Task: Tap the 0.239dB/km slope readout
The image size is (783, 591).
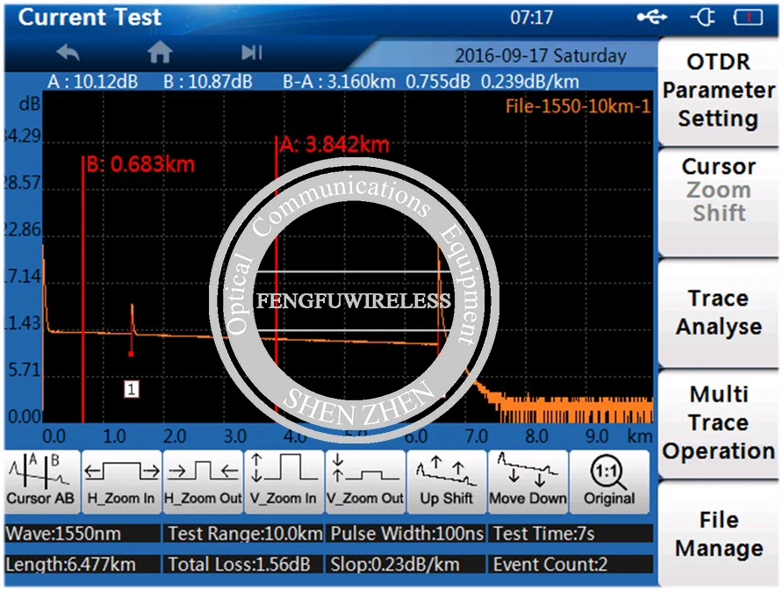Action: point(530,82)
